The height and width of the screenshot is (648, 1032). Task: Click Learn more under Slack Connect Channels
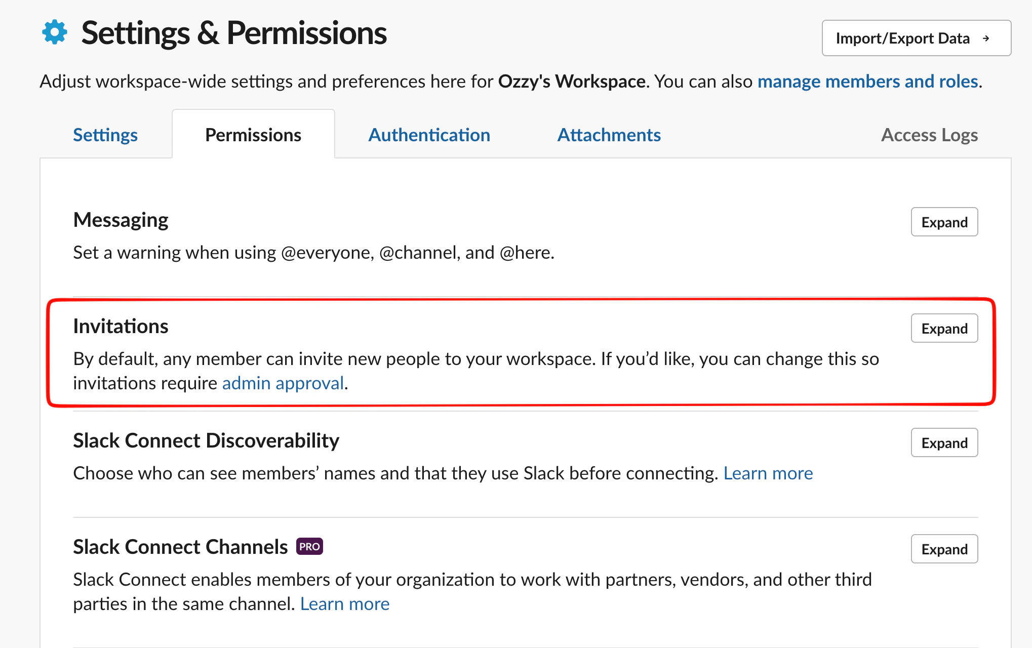click(x=344, y=604)
